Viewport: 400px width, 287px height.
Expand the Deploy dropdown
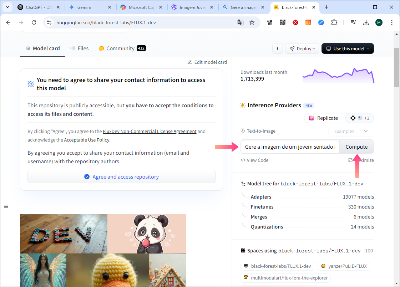pyautogui.click(x=302, y=48)
